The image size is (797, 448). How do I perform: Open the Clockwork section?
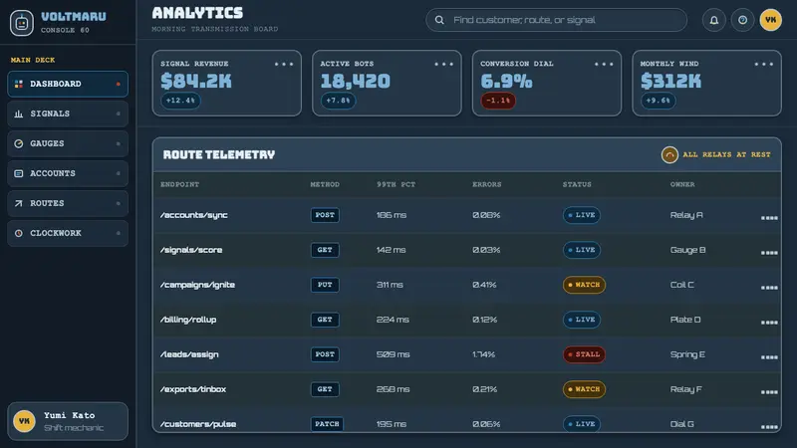pos(68,233)
